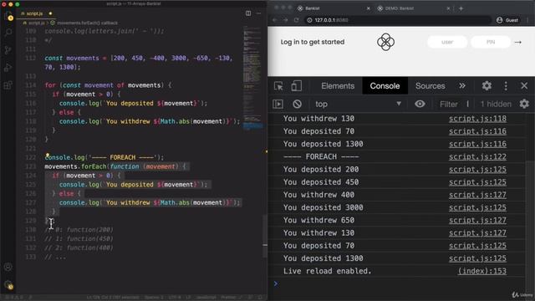Screen dimensions: 535x301
Task: Open script.js:125 link for deposited 3000
Action: click(477, 207)
